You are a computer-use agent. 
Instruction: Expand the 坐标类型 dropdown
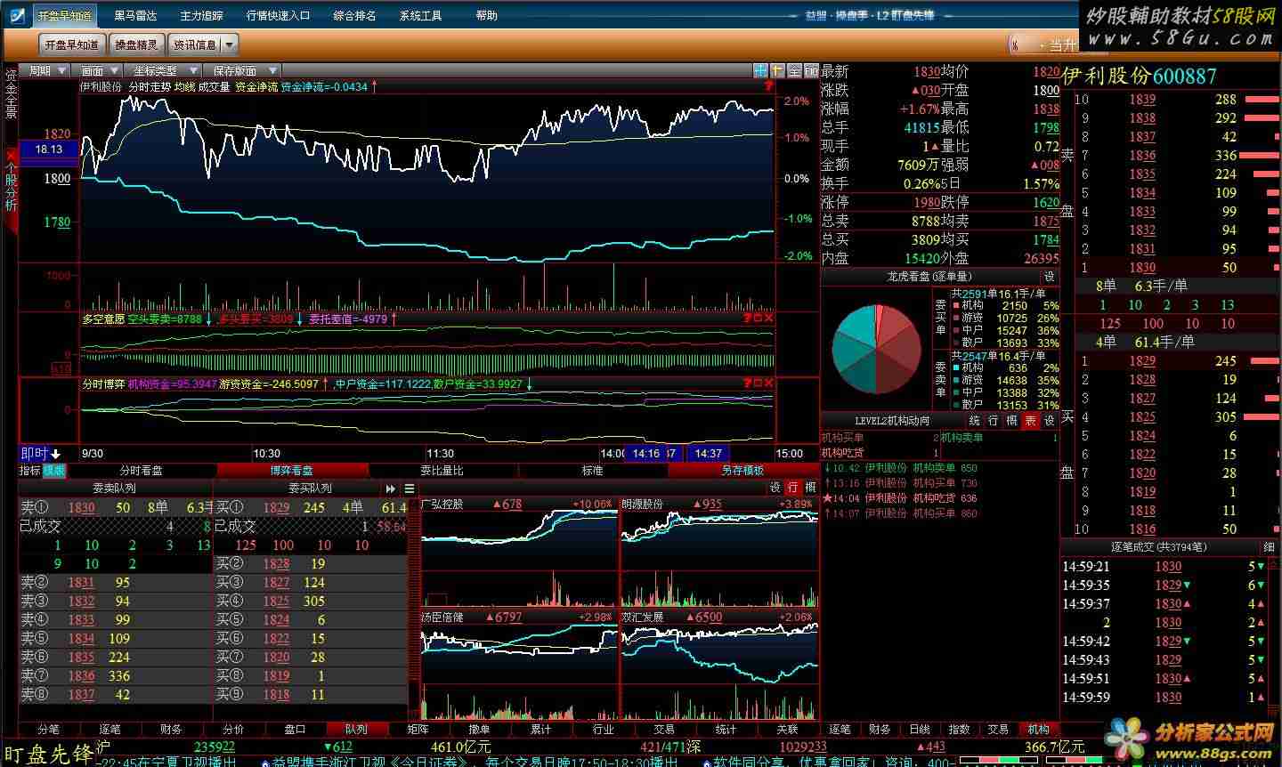tap(163, 70)
